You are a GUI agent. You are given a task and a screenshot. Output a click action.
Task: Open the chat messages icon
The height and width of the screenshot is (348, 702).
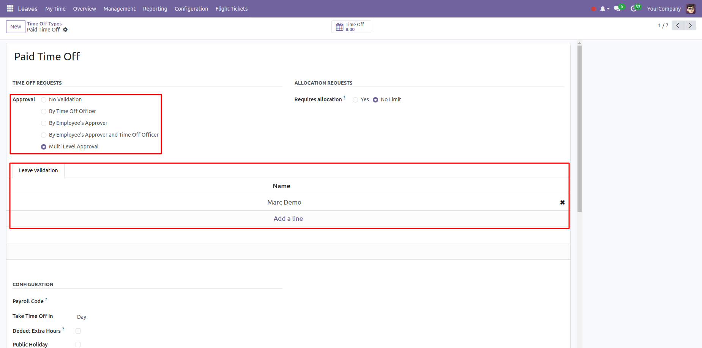[x=617, y=9]
